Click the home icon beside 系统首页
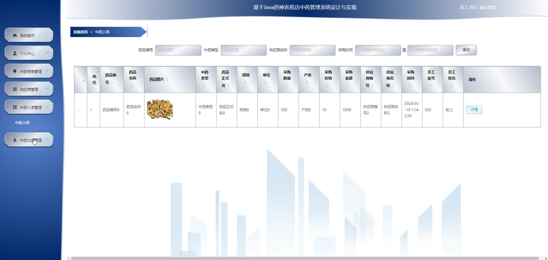 click(15, 36)
